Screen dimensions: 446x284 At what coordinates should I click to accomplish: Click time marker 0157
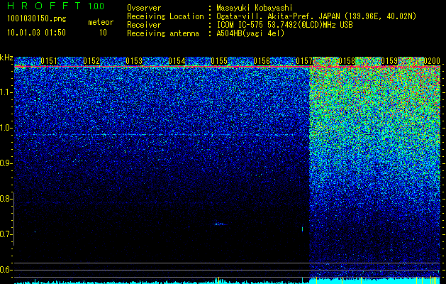coord(304,61)
